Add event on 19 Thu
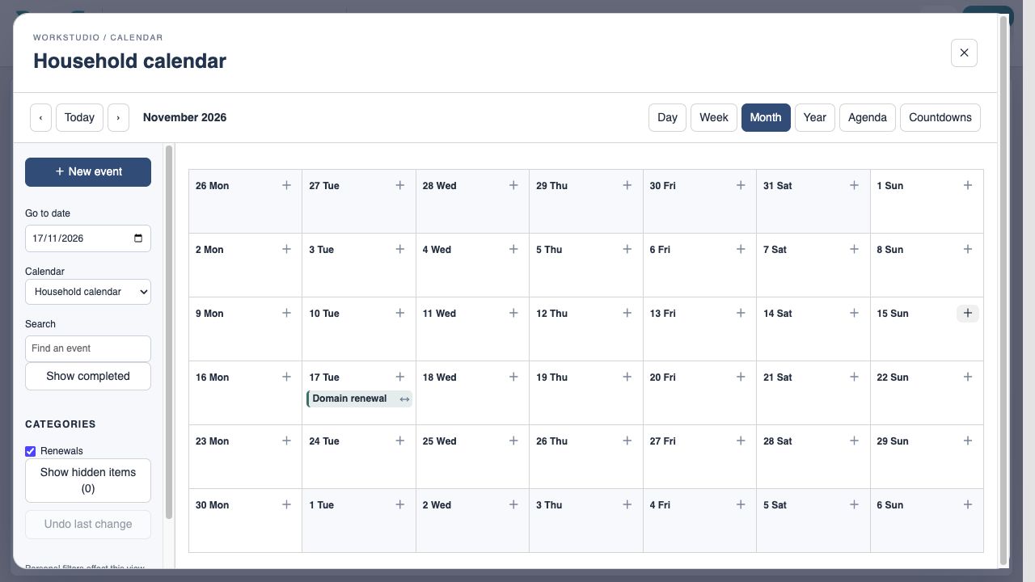1035x582 pixels. 627,377
